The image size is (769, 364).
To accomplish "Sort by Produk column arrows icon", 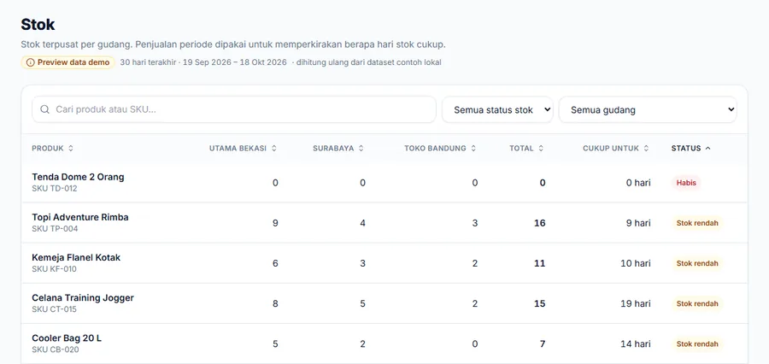I will coord(71,148).
